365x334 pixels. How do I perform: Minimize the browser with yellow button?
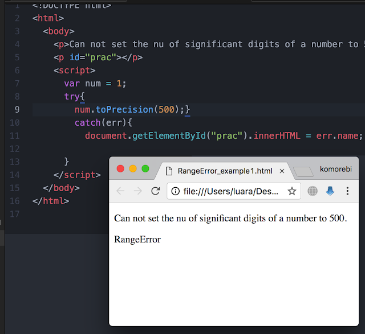(x=133, y=168)
